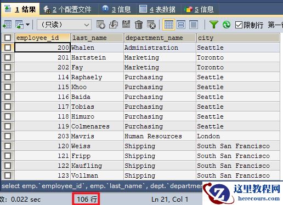283x205 pixels.
Task: Check the row checkbox for Mavris
Action: tap(8, 136)
